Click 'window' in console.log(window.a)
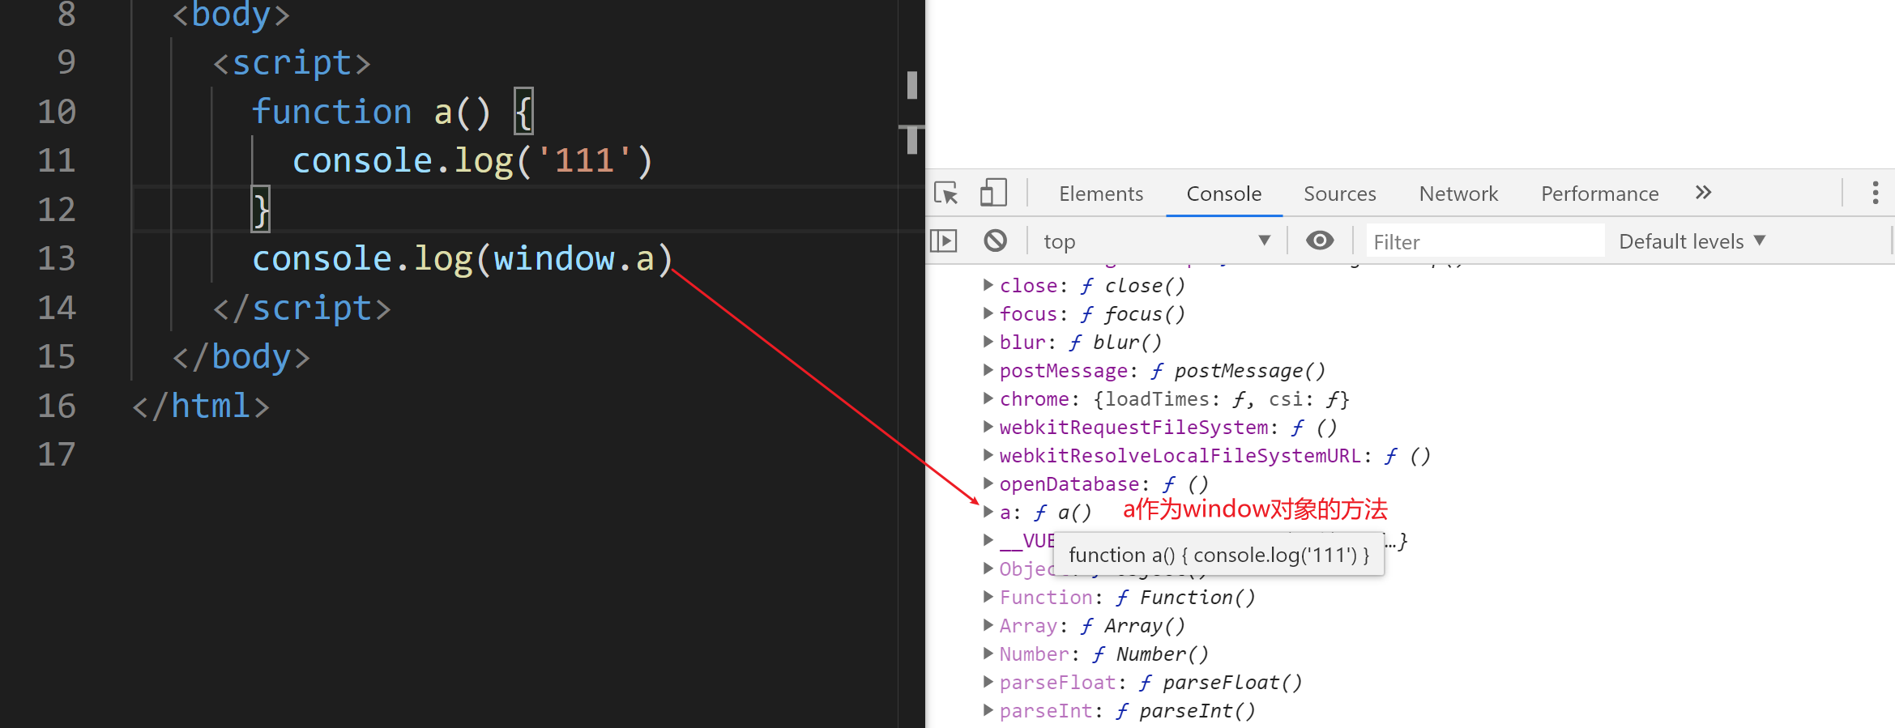The width and height of the screenshot is (1895, 728). pos(554,259)
